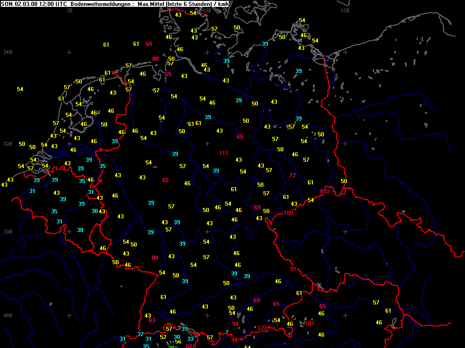Click the yellow 56 value at the bottom
Image resolution: width=465 pixels, height=348 pixels.
(178, 342)
